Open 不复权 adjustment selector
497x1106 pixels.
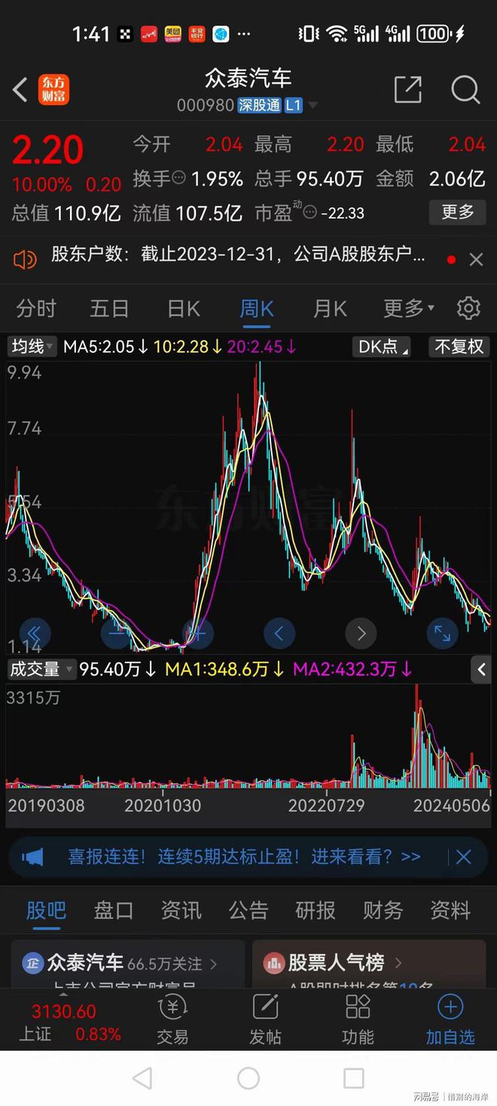(459, 346)
